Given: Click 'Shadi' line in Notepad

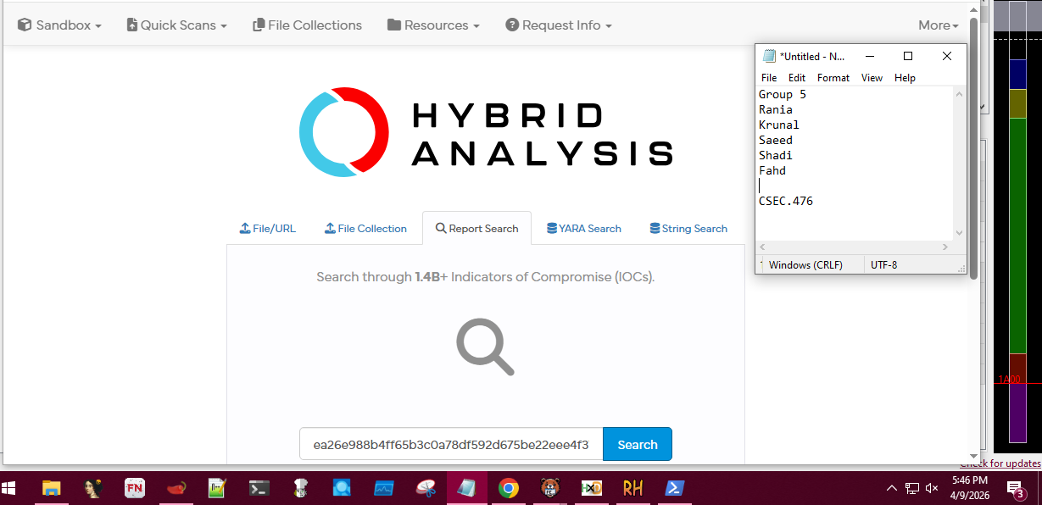Looking at the screenshot, I should pos(776,155).
